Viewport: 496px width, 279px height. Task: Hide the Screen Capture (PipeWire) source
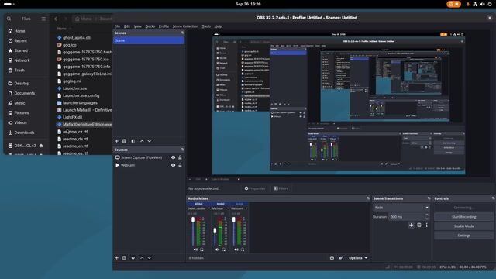click(173, 157)
